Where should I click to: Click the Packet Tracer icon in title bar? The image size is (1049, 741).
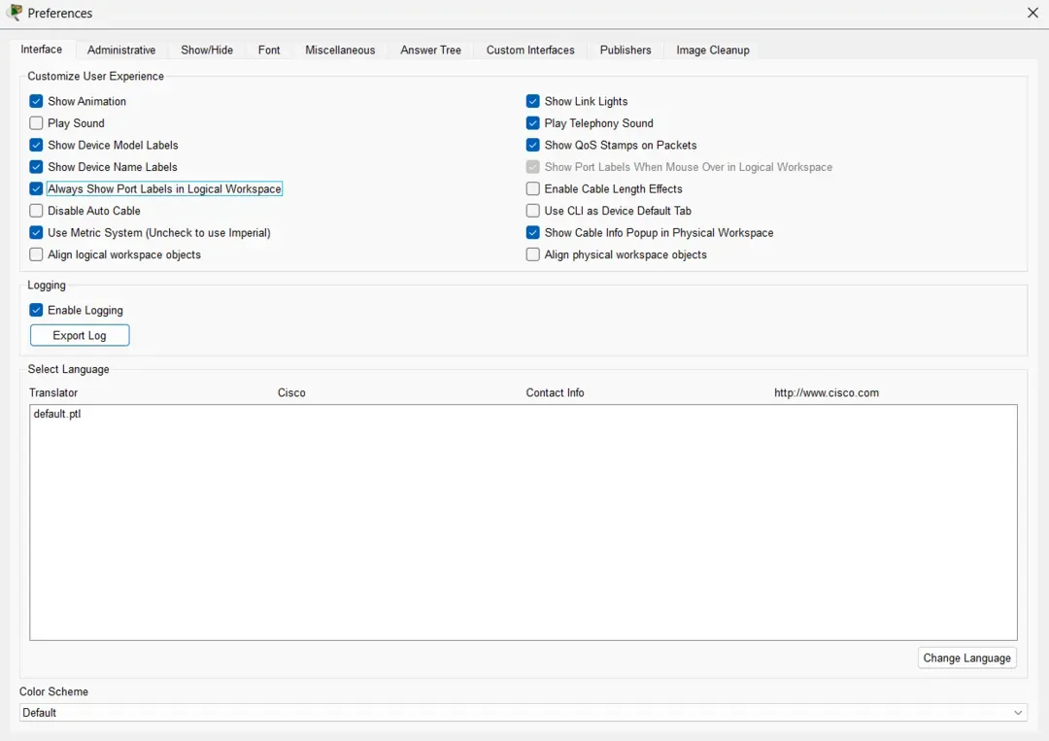[14, 12]
